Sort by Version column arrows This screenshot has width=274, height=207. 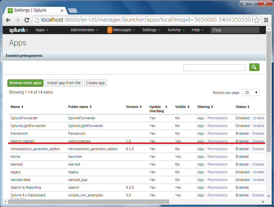point(140,107)
